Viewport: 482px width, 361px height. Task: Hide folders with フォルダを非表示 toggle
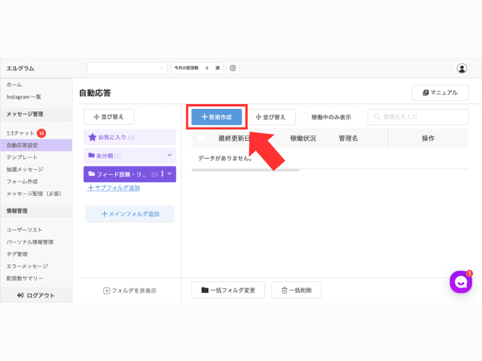130,291
